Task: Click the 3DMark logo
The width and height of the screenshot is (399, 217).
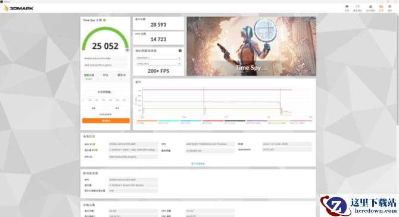Action: click(19, 8)
